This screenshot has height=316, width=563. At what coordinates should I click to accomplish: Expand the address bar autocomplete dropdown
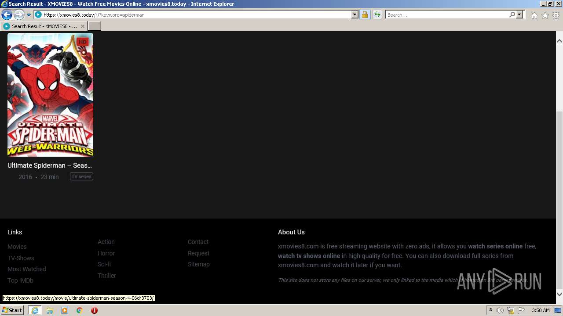(x=355, y=15)
